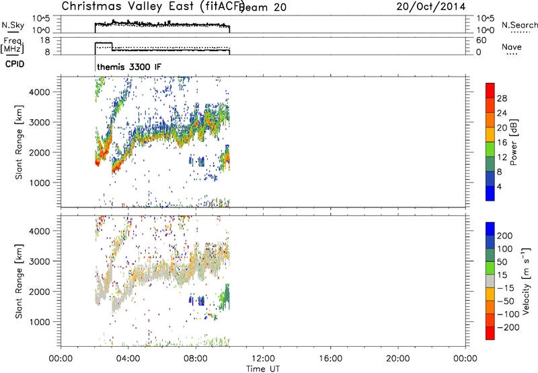Select the 'N.Sky' legend label
The width and height of the screenshot is (538, 373).
pos(13,25)
